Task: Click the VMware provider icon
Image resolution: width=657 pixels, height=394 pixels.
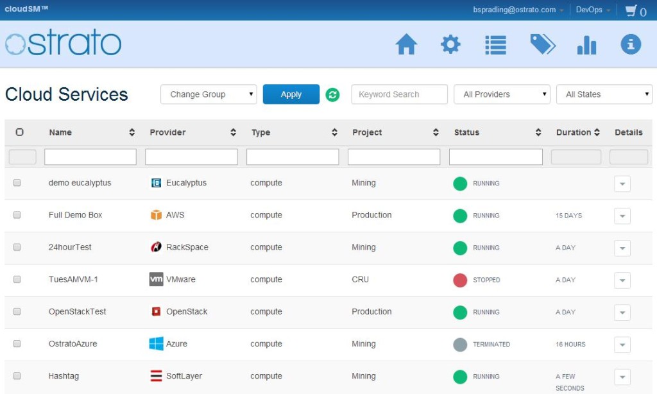Action: click(157, 279)
